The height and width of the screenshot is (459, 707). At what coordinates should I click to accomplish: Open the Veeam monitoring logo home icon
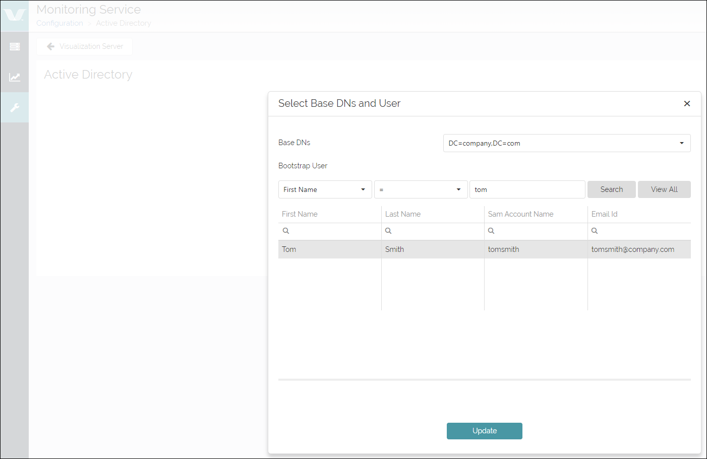point(14,14)
